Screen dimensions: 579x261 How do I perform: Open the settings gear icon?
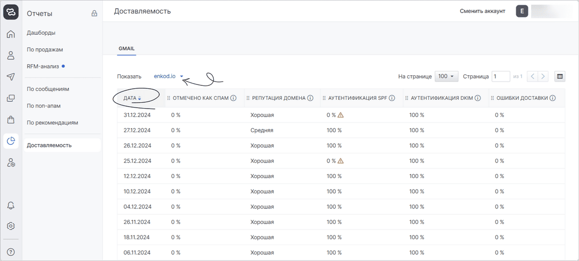point(11,226)
